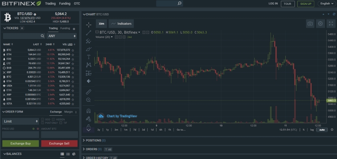Enable the HIDDEN order checkbox
The height and width of the screenshot is (159, 337).
tap(53, 119)
